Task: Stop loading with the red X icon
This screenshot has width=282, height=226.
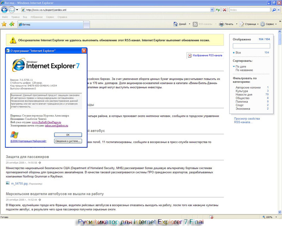Action: coord(225,10)
